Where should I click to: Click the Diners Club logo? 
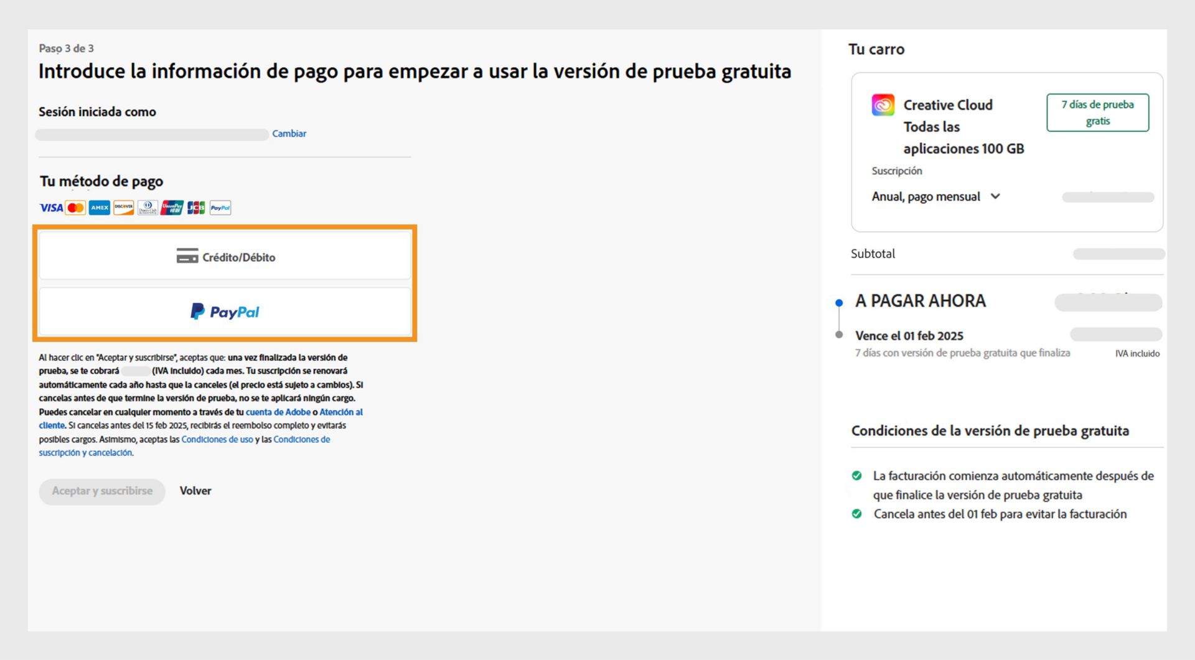pos(148,208)
